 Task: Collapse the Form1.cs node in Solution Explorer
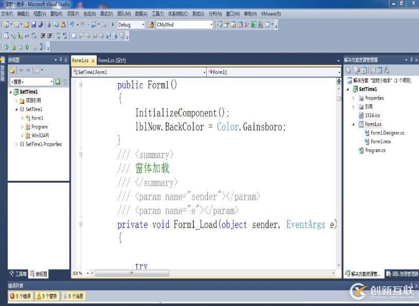[354, 124]
